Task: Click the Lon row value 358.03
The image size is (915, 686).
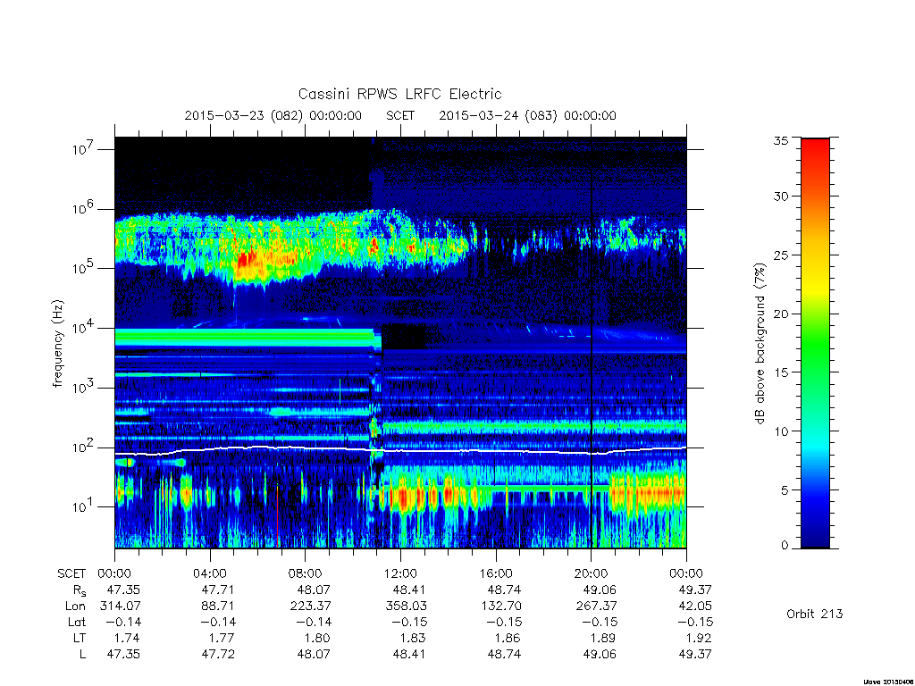Action: 407,607
